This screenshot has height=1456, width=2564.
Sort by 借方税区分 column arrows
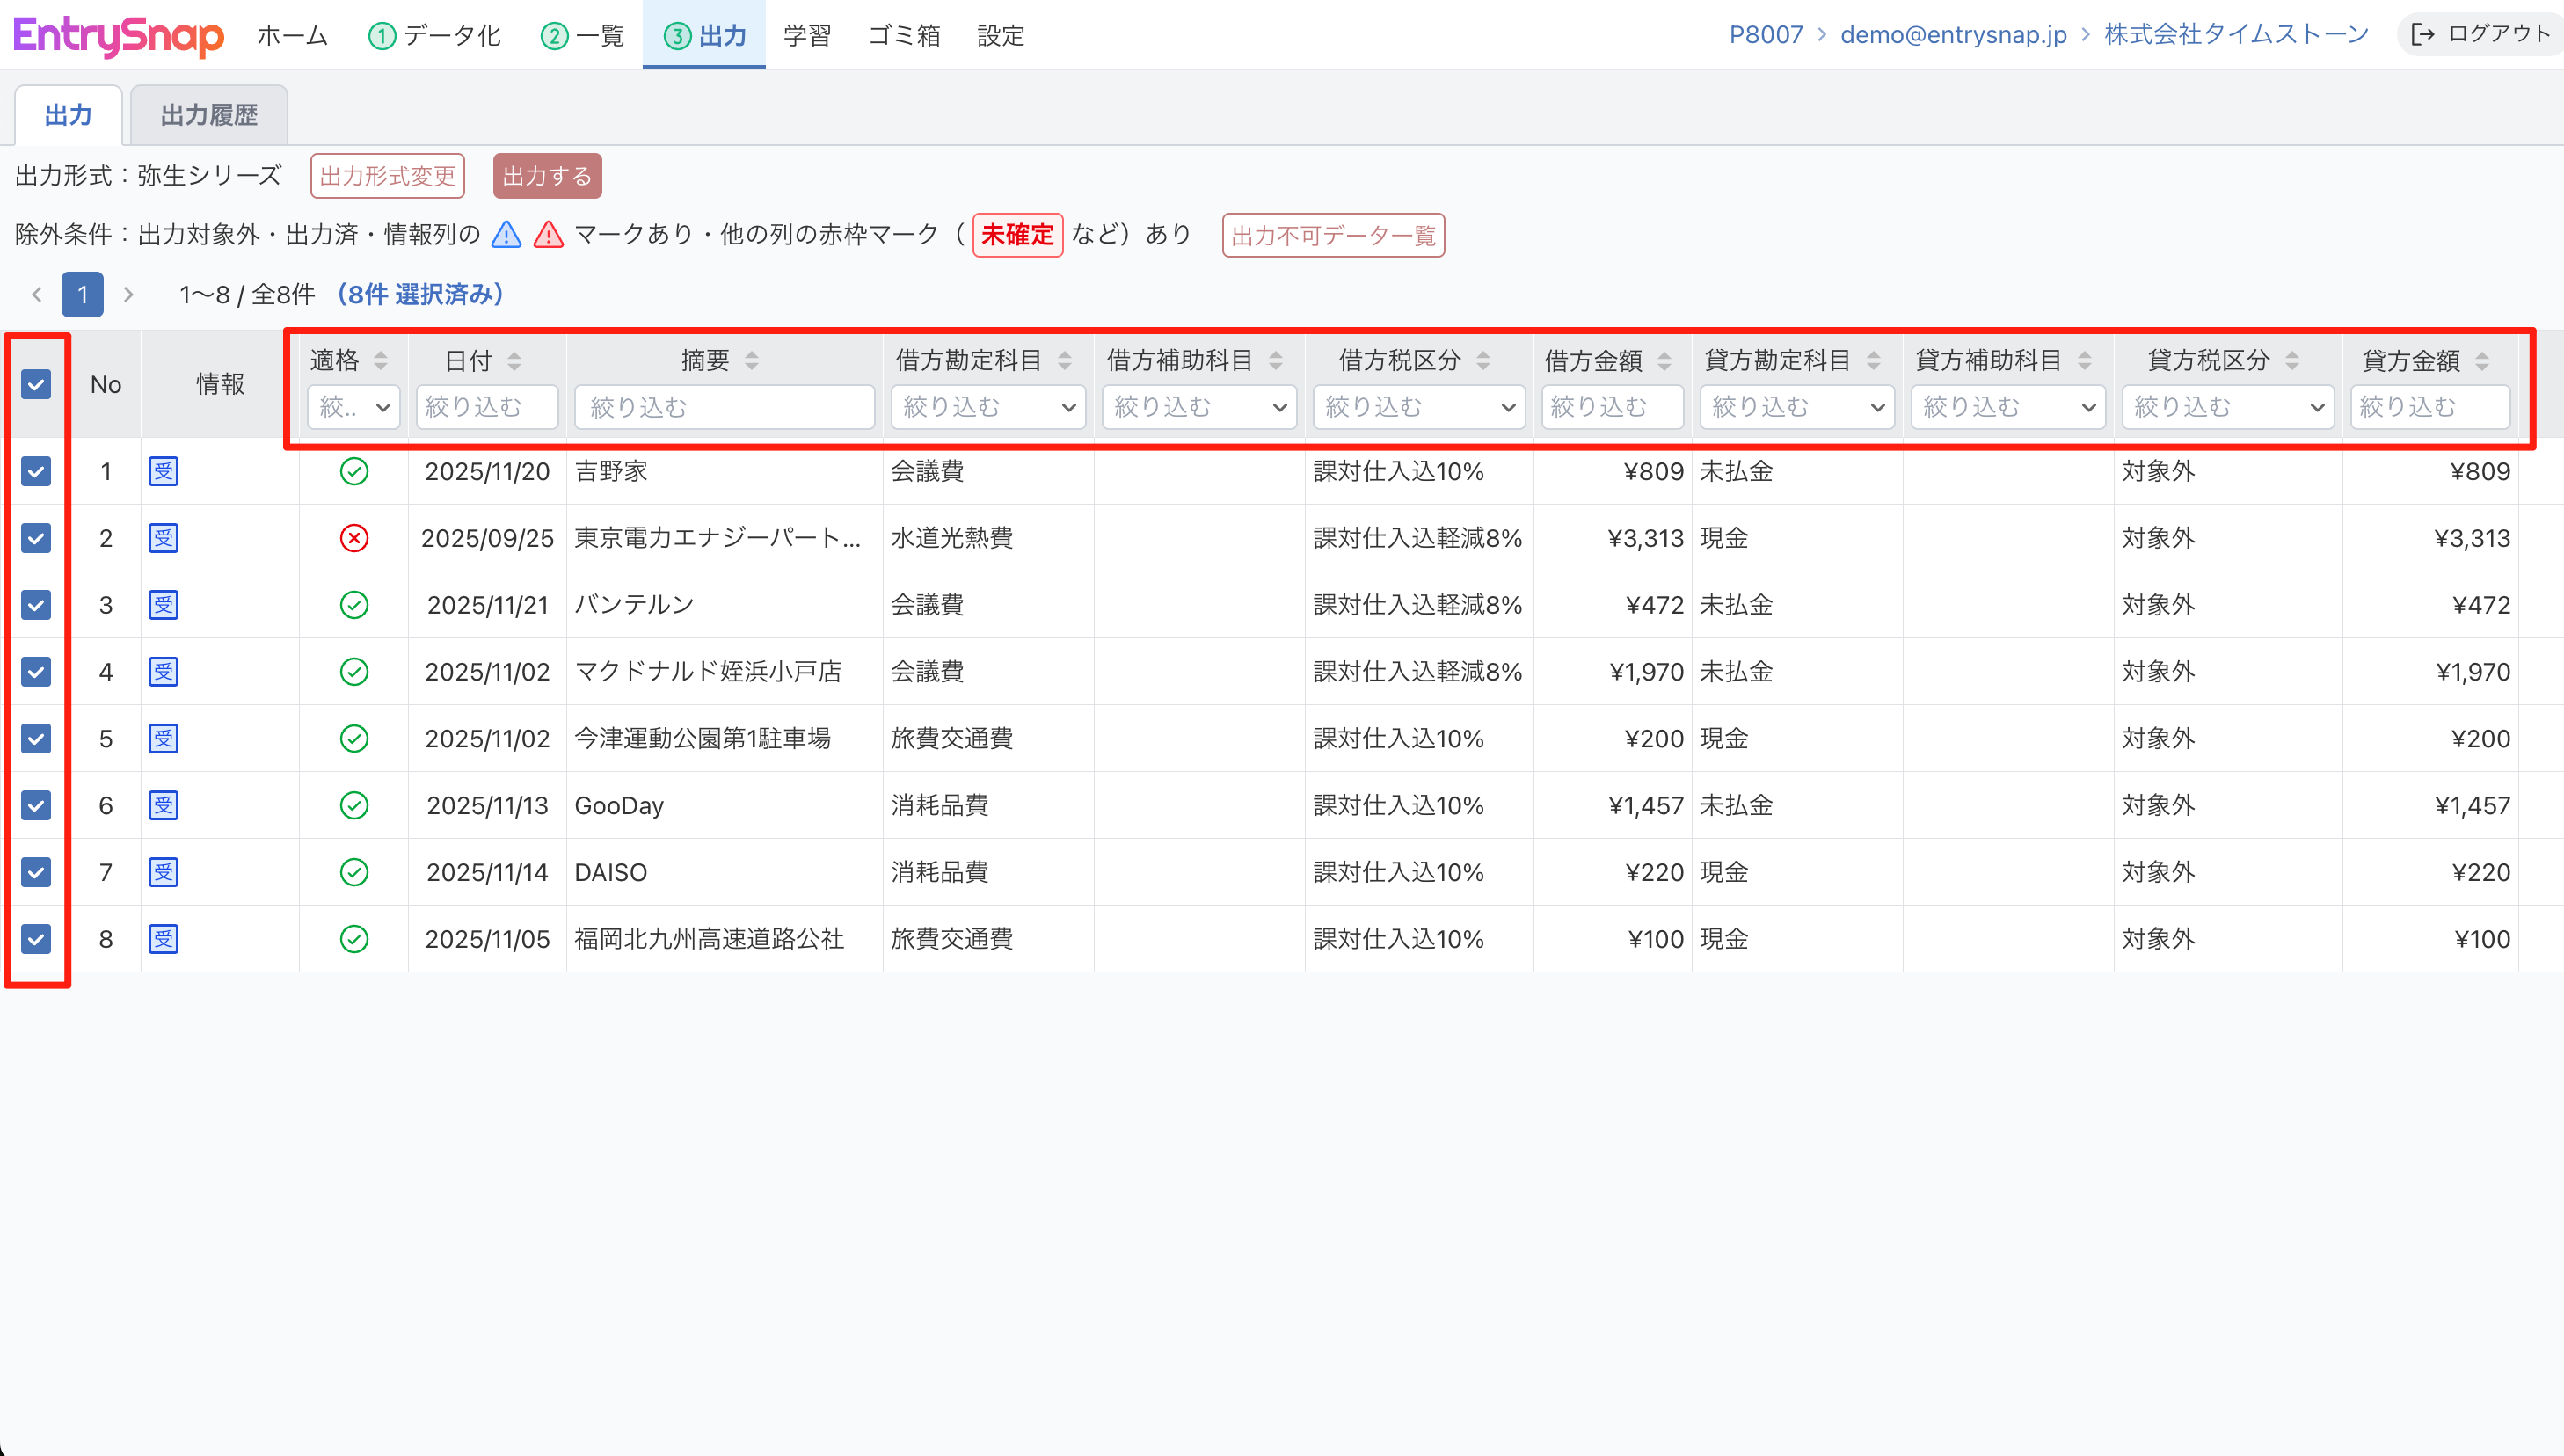tap(1484, 361)
